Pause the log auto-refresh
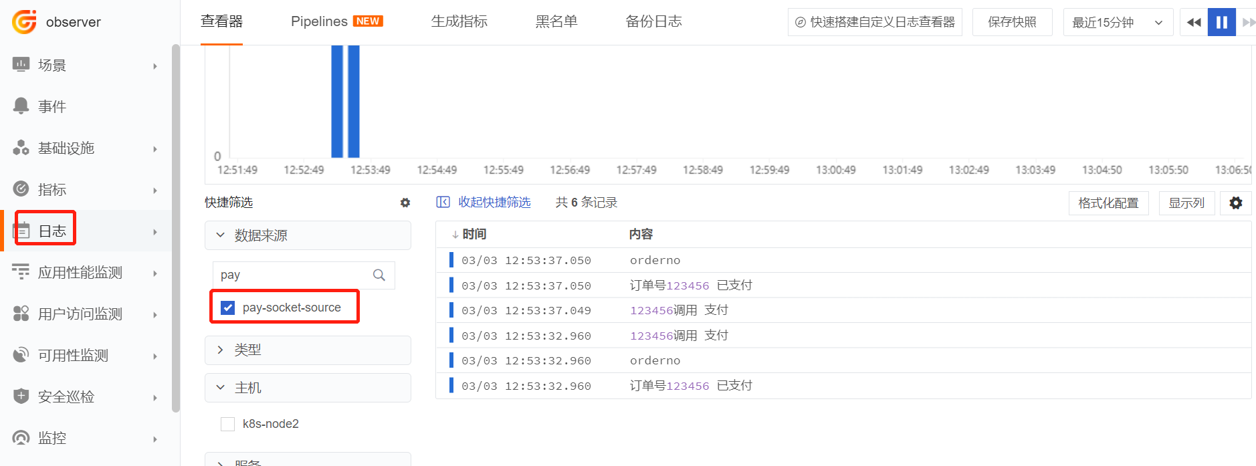 (1221, 22)
